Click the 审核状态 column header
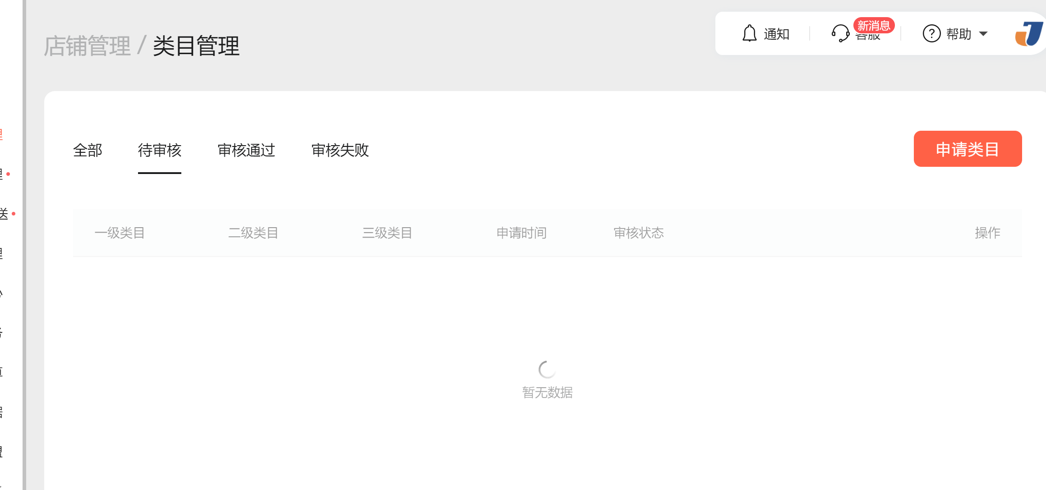The image size is (1046, 490). [639, 233]
